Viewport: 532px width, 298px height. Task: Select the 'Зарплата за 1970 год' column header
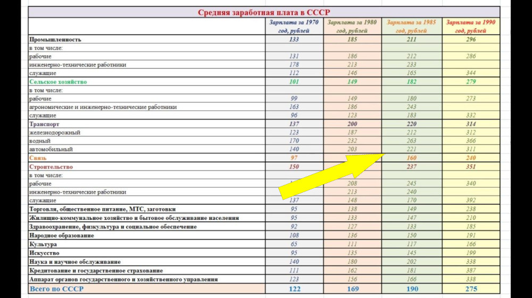(x=294, y=27)
